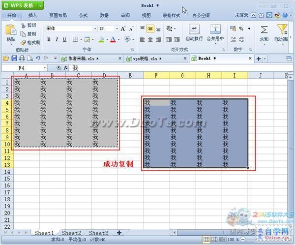Image resolution: width=295 pixels, height=245 pixels.
Task: Click the font color red A swatch
Action: [x=113, y=39]
